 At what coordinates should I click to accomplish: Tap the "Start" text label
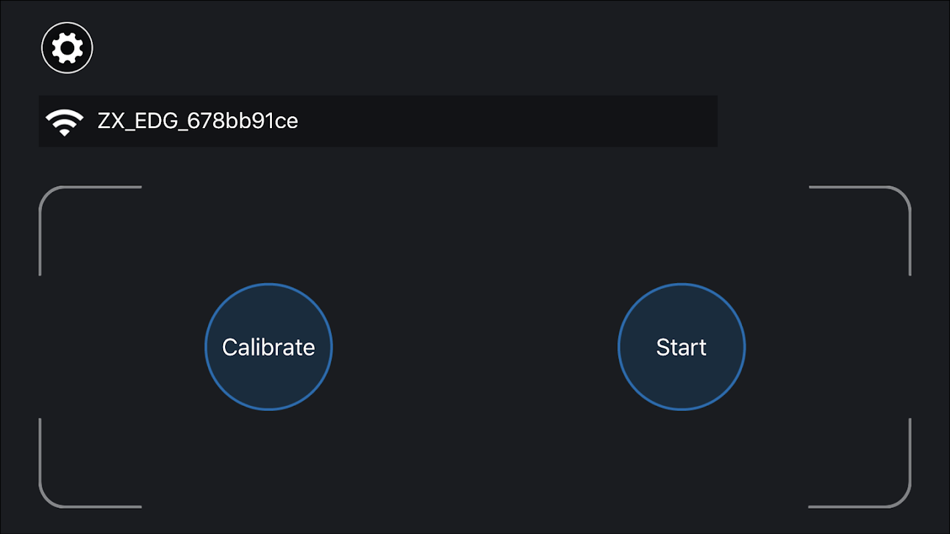tap(681, 347)
